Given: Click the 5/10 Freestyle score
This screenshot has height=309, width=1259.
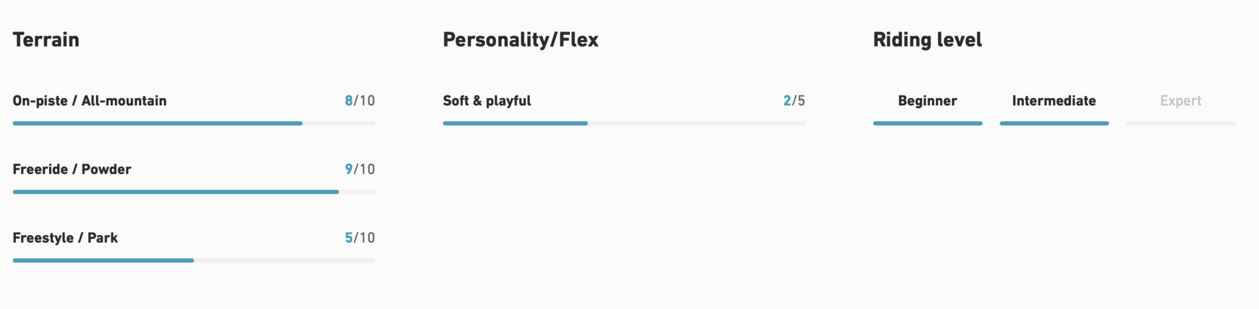Looking at the screenshot, I should pos(360,238).
